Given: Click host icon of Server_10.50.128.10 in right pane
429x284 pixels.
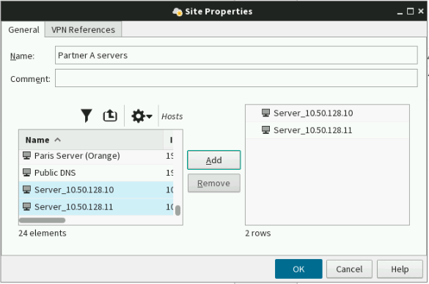Looking at the screenshot, I should click(265, 113).
